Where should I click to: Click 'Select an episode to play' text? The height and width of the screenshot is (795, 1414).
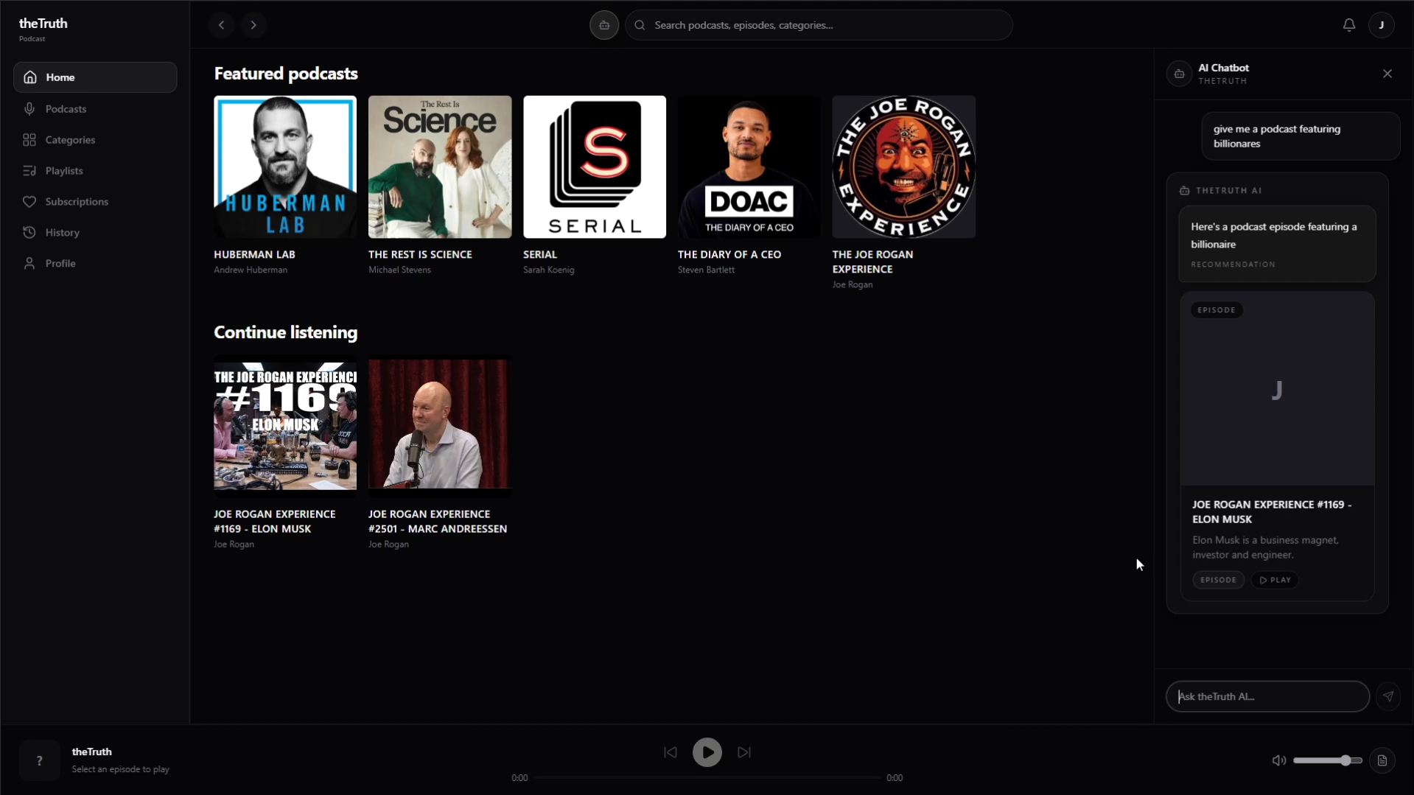point(121,769)
